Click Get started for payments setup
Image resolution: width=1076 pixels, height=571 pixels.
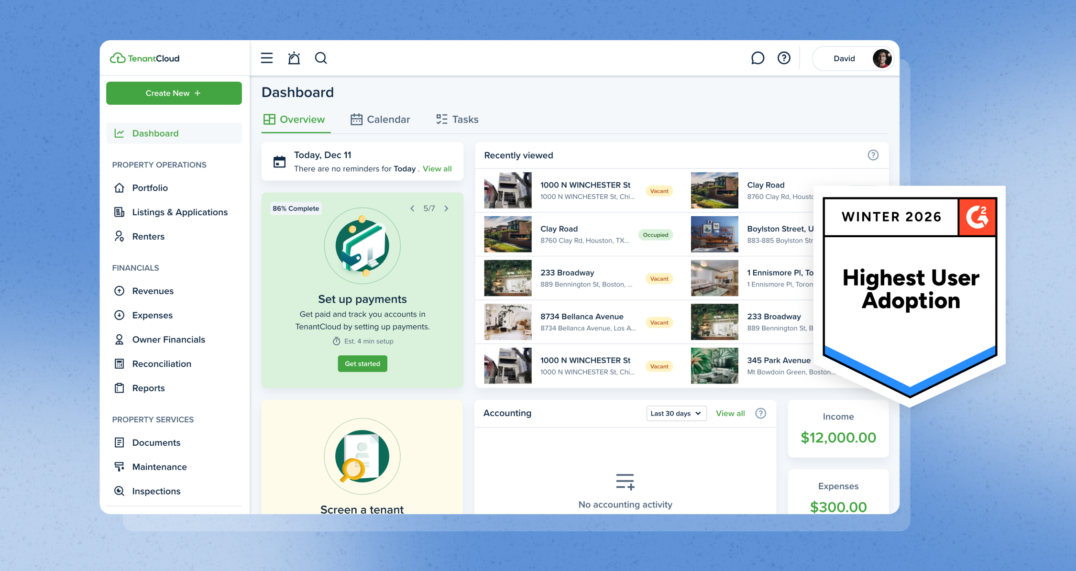point(362,363)
